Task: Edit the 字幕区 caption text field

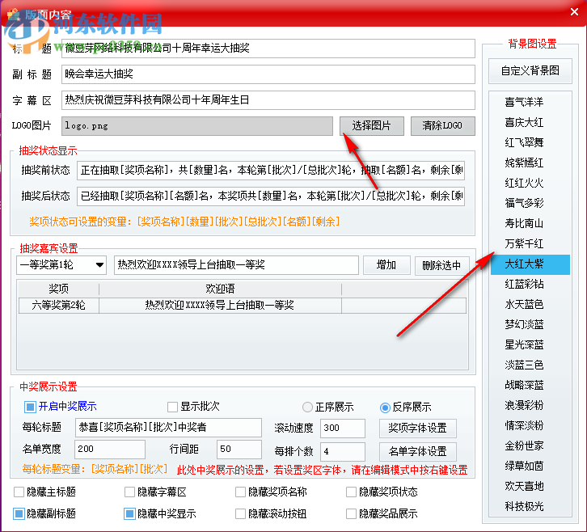Action: [268, 100]
